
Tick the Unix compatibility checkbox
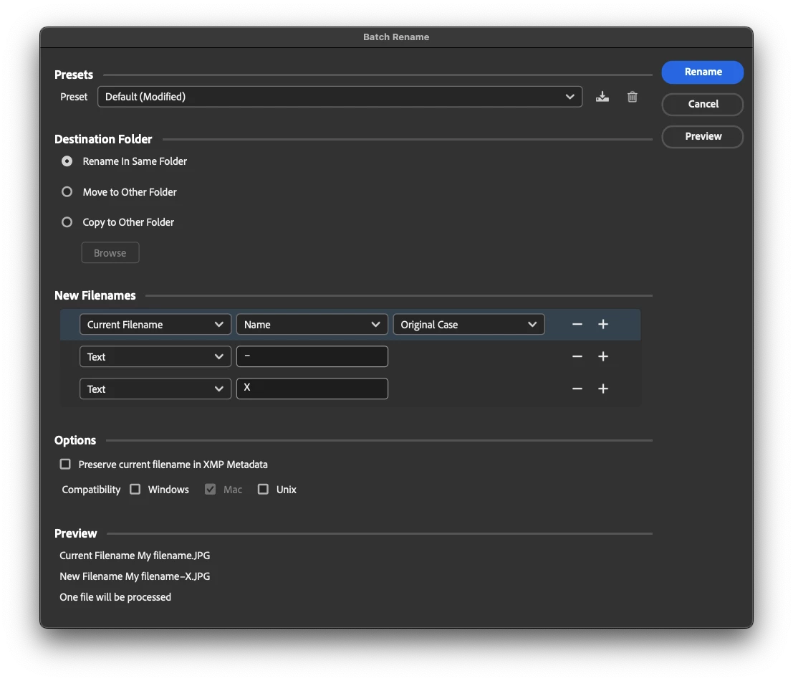[263, 490]
